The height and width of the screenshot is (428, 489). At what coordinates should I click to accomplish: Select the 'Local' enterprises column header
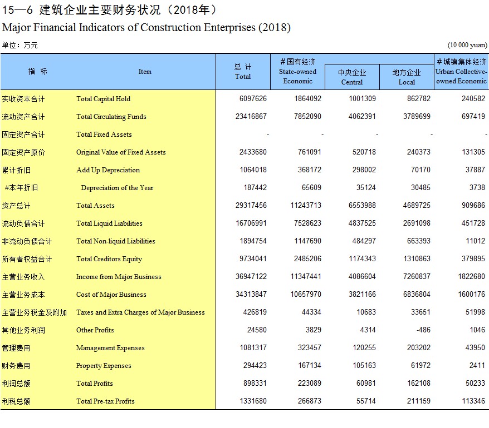click(407, 77)
